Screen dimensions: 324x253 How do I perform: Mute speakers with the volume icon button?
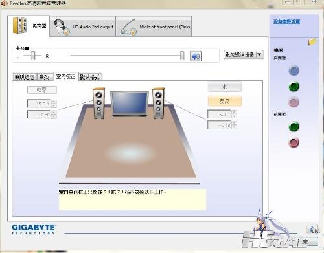[x=196, y=56]
